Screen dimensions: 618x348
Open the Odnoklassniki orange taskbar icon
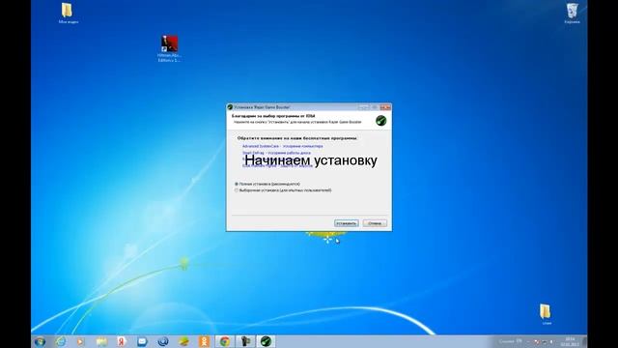click(204, 341)
